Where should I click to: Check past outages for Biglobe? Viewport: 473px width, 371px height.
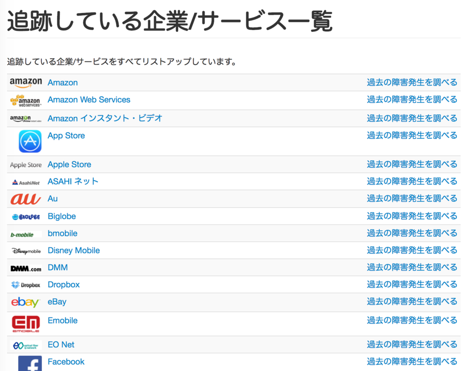click(x=412, y=216)
